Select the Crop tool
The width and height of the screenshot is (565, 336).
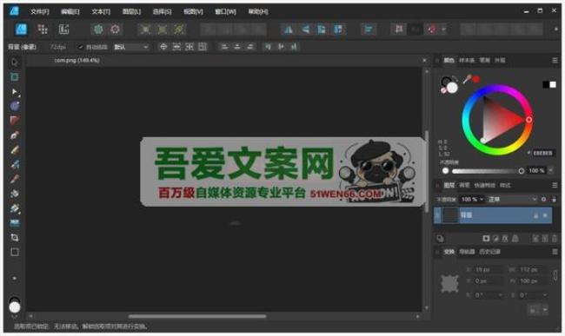click(x=15, y=237)
